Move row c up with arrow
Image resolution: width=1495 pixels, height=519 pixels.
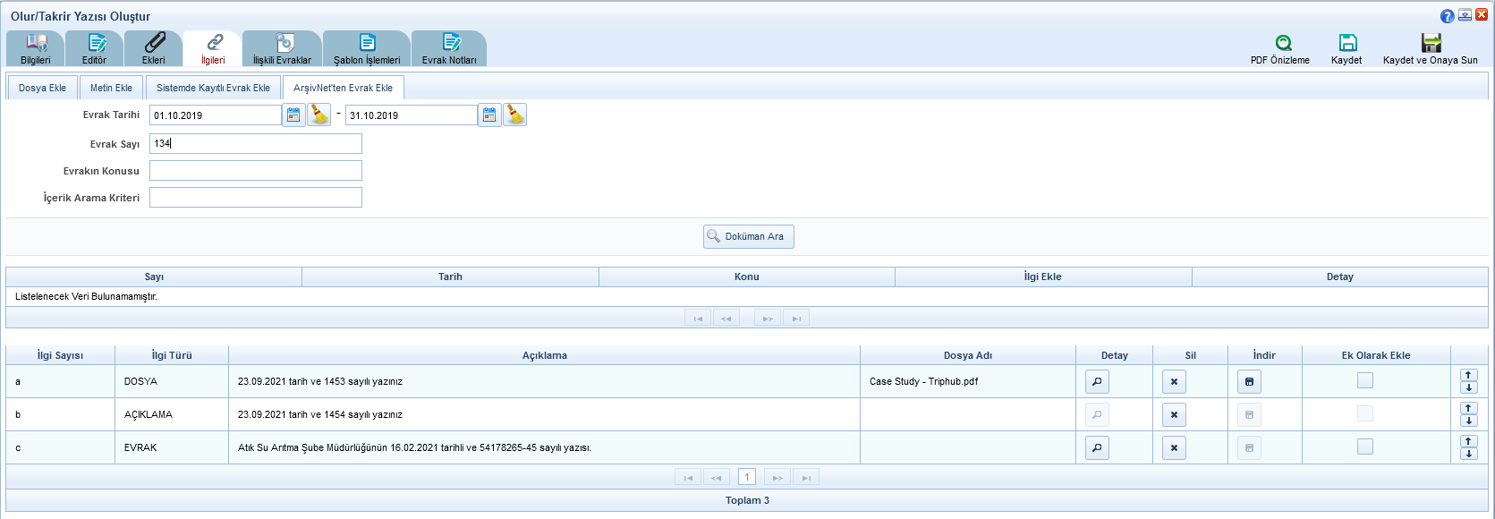click(1469, 441)
